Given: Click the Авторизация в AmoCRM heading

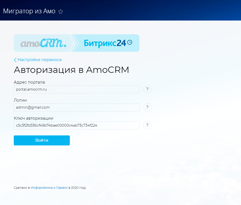Looking at the screenshot, I should click(x=71, y=70).
